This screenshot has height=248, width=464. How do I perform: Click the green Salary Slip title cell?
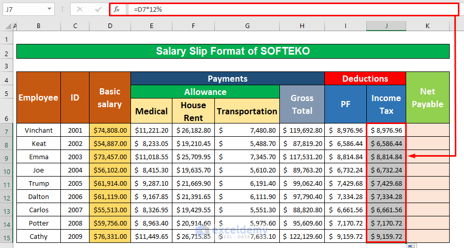pos(233,51)
